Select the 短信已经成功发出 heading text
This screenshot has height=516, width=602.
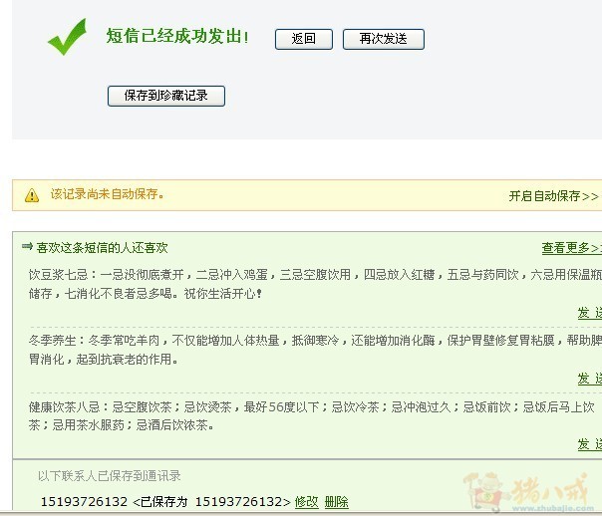177,37
